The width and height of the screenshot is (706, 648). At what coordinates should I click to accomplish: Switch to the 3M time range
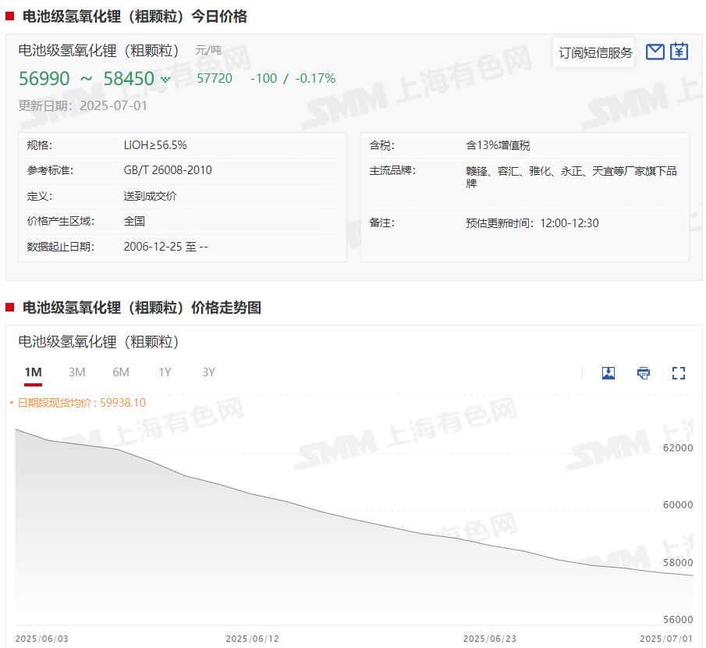coord(76,372)
